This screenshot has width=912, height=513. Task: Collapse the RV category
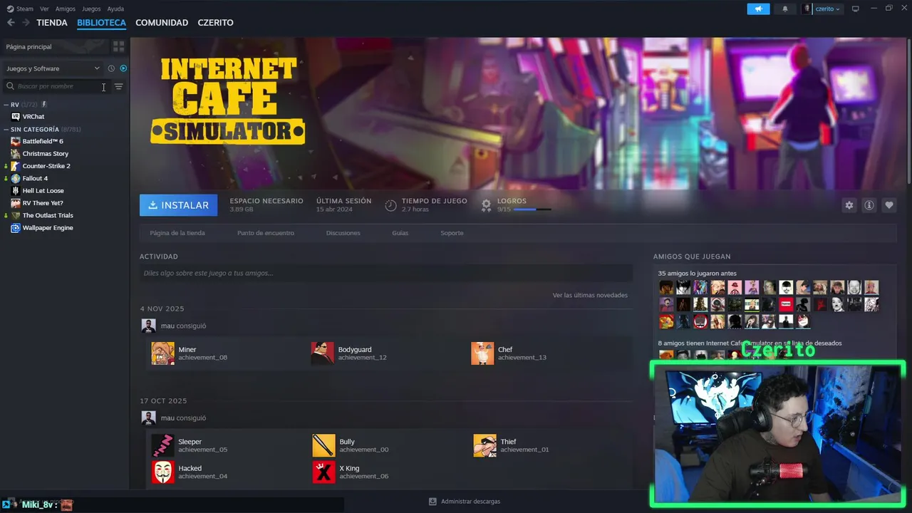tap(6, 105)
